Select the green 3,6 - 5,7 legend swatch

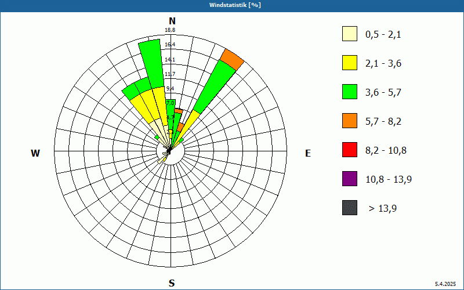tap(350, 92)
